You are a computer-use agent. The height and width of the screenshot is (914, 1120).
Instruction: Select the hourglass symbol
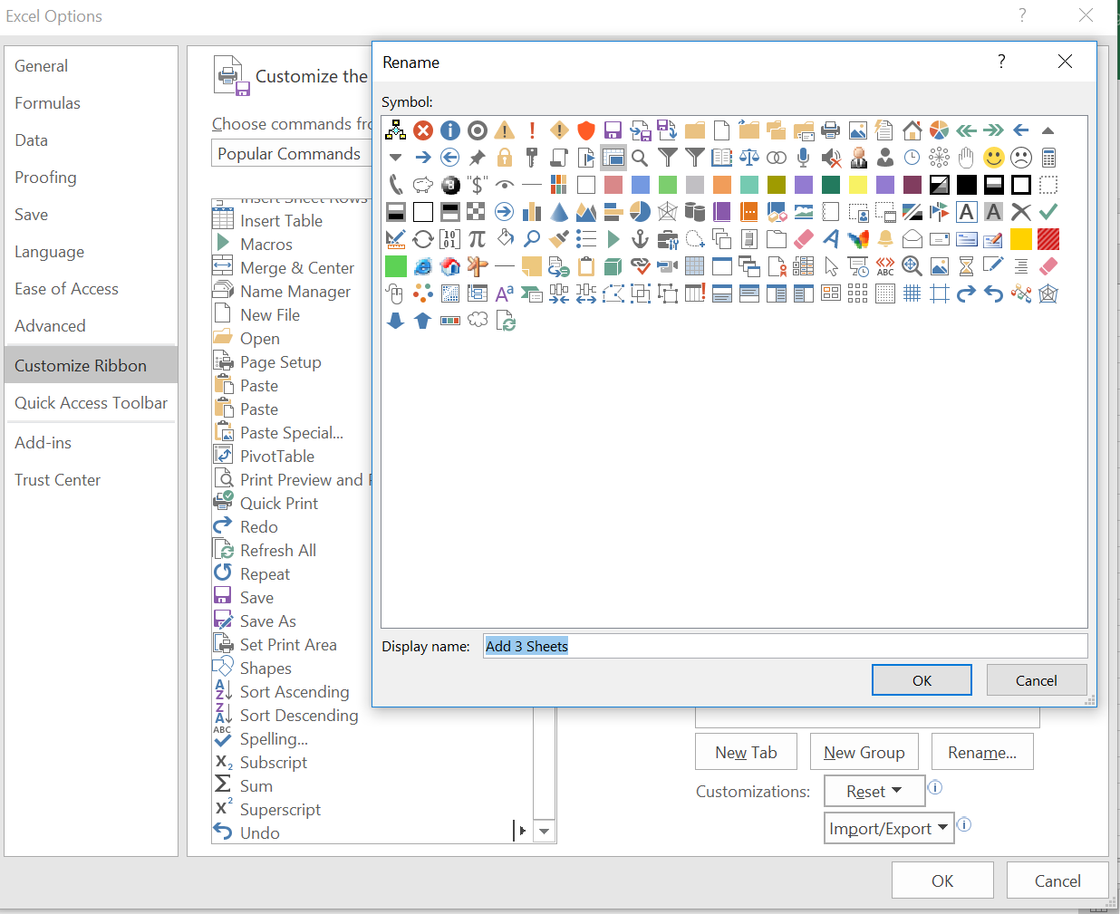tap(966, 265)
